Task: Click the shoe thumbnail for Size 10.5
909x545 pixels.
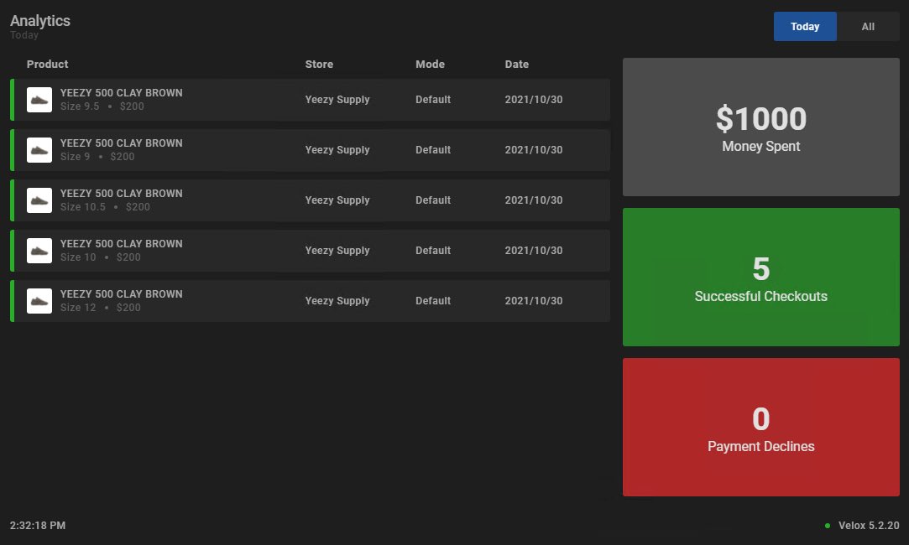Action: click(x=39, y=200)
